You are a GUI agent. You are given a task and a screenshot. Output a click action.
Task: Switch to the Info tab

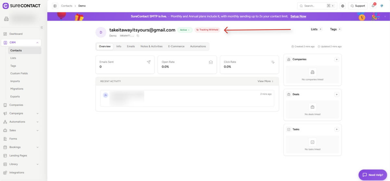pos(119,46)
